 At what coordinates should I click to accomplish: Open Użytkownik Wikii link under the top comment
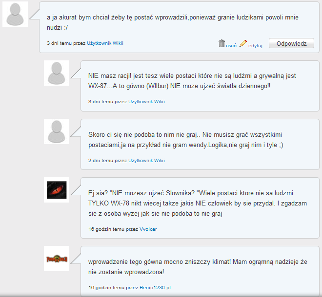click(105, 43)
